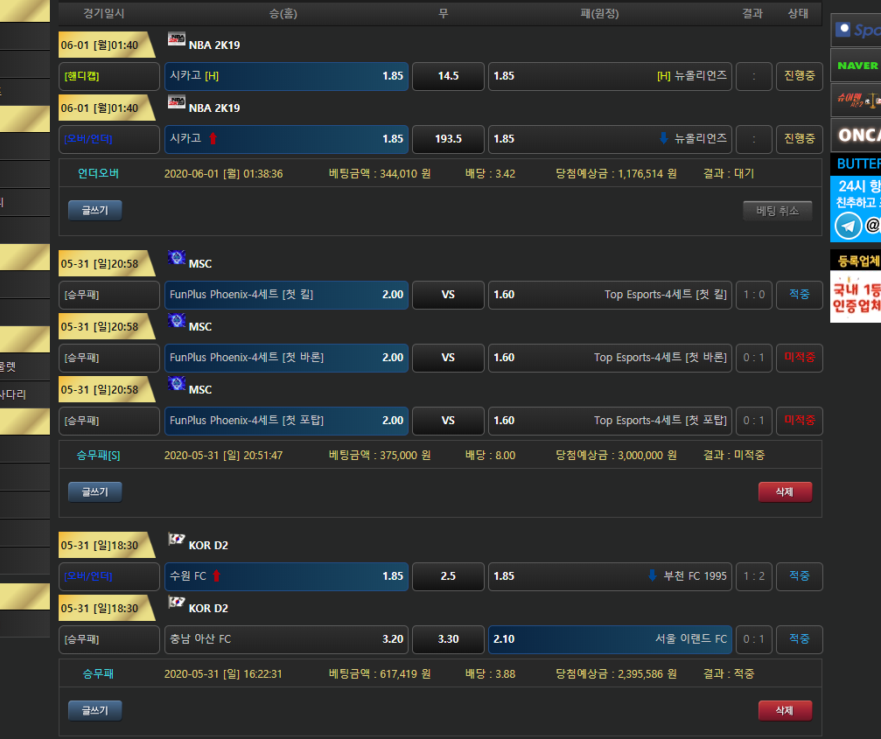Click NBA 2K19 logo above the 핸디캡 row

(176, 39)
